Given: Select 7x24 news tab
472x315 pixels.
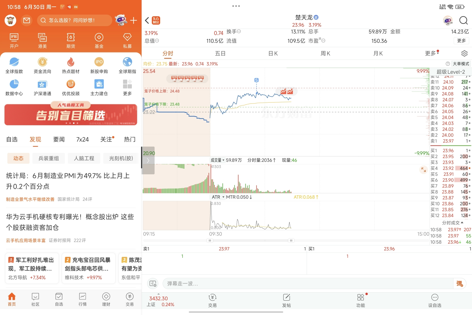Looking at the screenshot, I should tap(83, 139).
